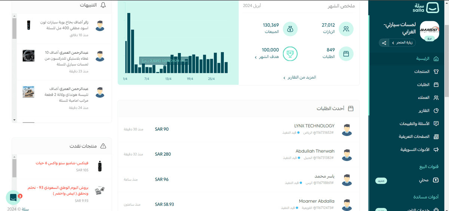Viewport: 449px width, 211px height.
Task: Click the share icon under store name
Action: point(384,43)
